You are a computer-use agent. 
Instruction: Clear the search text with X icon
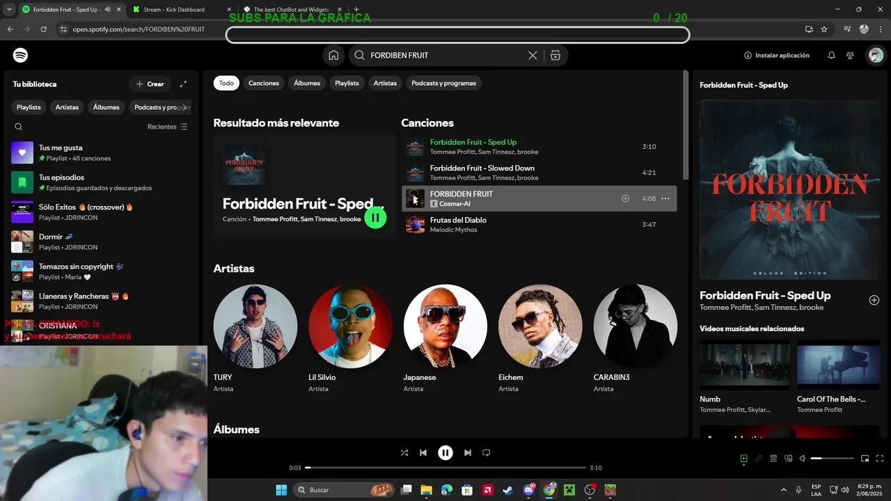(533, 55)
